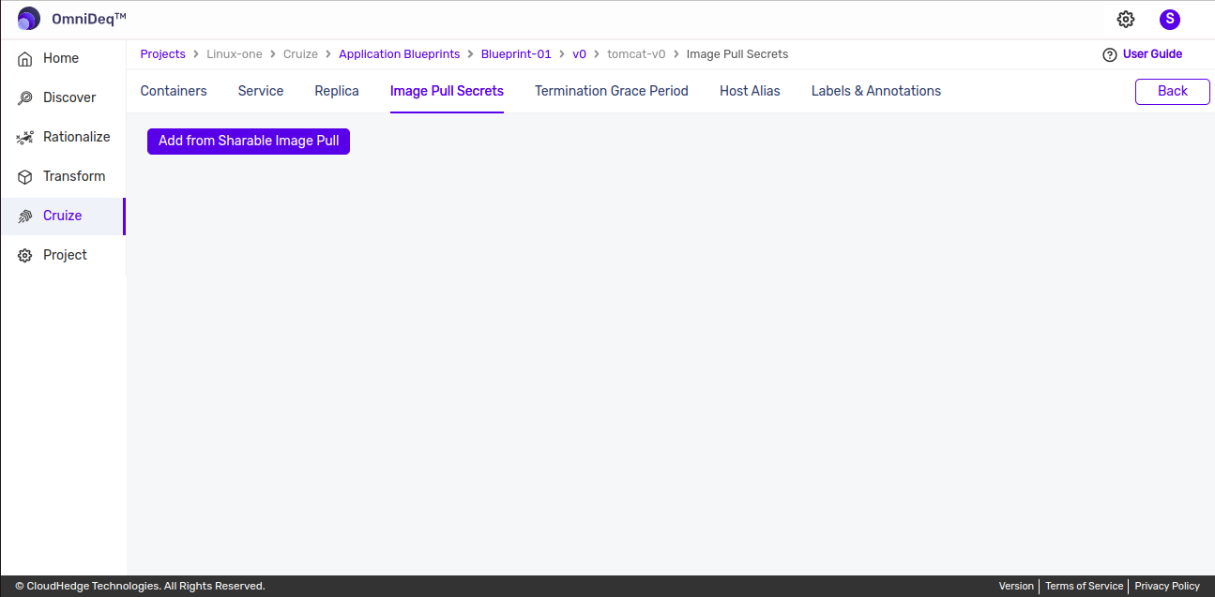The width and height of the screenshot is (1215, 597).
Task: Go to Home in sidebar
Action: click(x=63, y=58)
